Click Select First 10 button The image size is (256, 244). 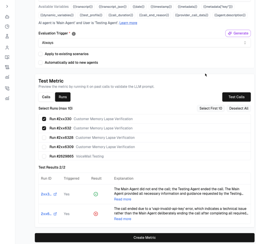click(211, 108)
